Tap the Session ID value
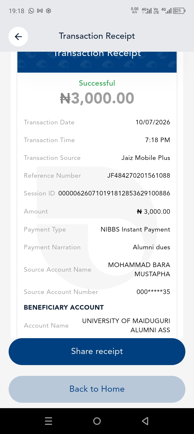This screenshot has width=194, height=434. (114, 193)
